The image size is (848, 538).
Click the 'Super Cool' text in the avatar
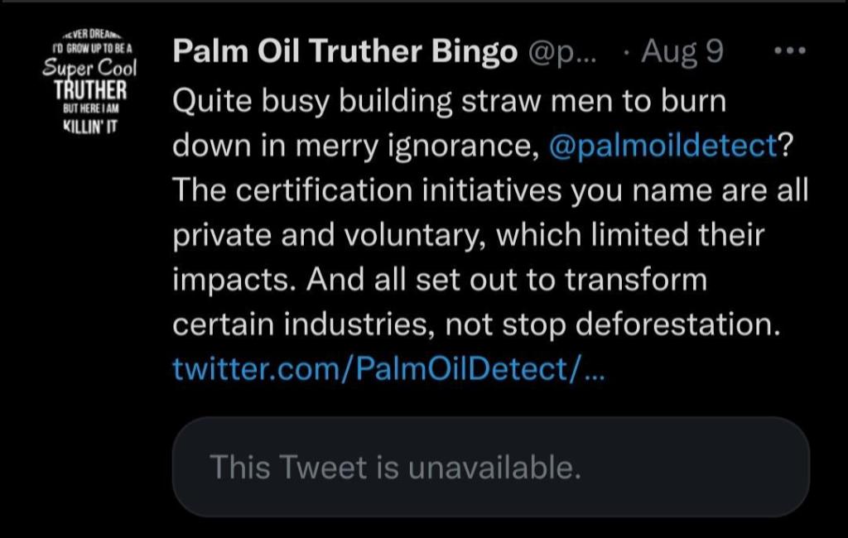(89, 66)
